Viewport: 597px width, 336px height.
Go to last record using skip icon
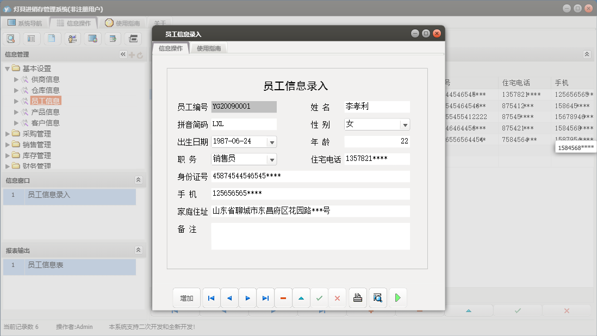(265, 297)
